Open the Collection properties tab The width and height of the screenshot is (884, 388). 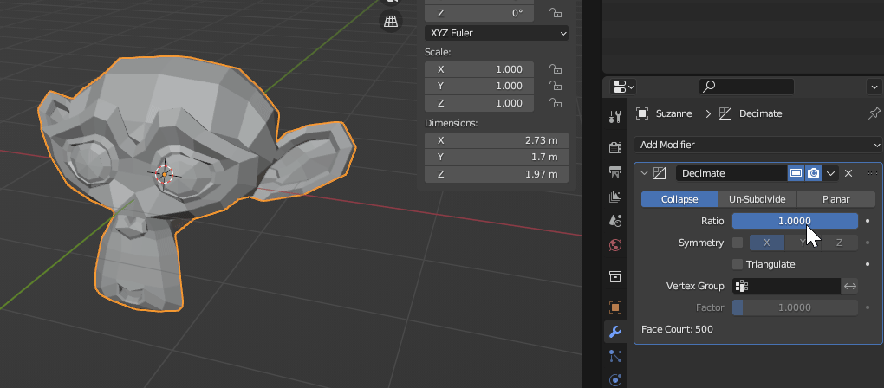[615, 276]
